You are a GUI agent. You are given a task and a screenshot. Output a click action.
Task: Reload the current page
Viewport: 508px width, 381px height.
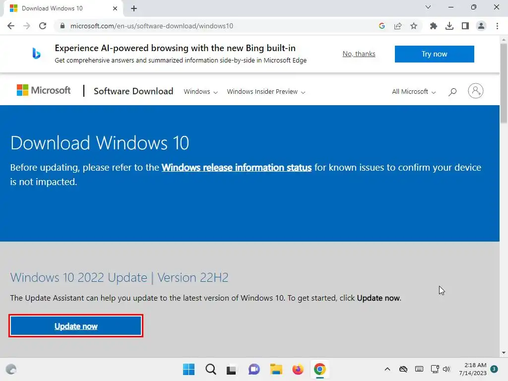point(43,26)
